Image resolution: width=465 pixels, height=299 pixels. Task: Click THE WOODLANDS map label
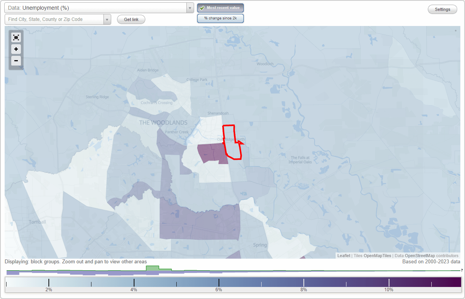[163, 123]
